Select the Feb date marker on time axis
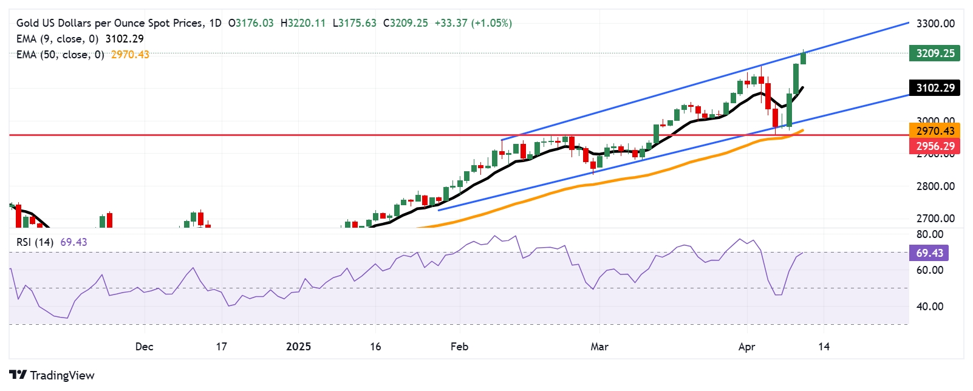Screen dimensions: 973x391 tap(459, 346)
